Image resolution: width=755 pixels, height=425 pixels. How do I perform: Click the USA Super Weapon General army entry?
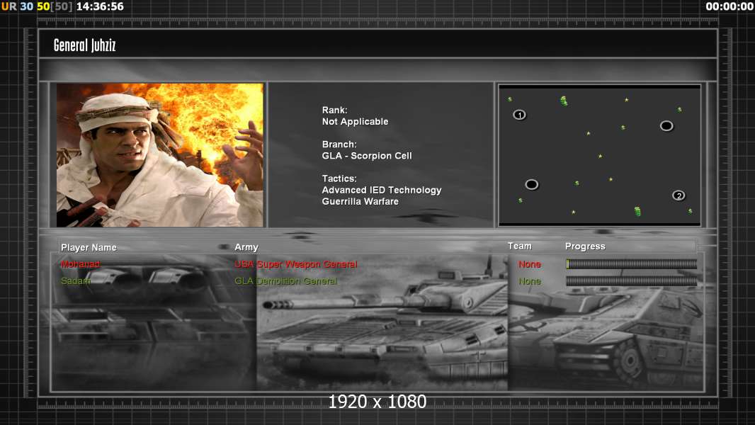point(295,264)
